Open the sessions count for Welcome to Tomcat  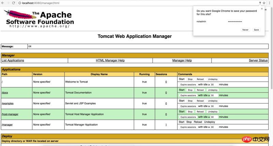pos(166,82)
